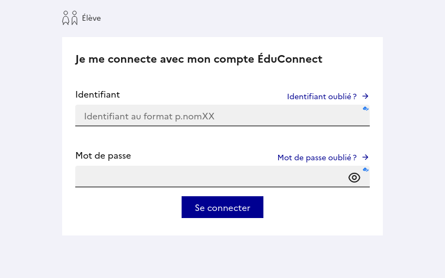The width and height of the screenshot is (445, 278).
Task: Click the arrow beside Identifiant oublié
Action: point(365,96)
